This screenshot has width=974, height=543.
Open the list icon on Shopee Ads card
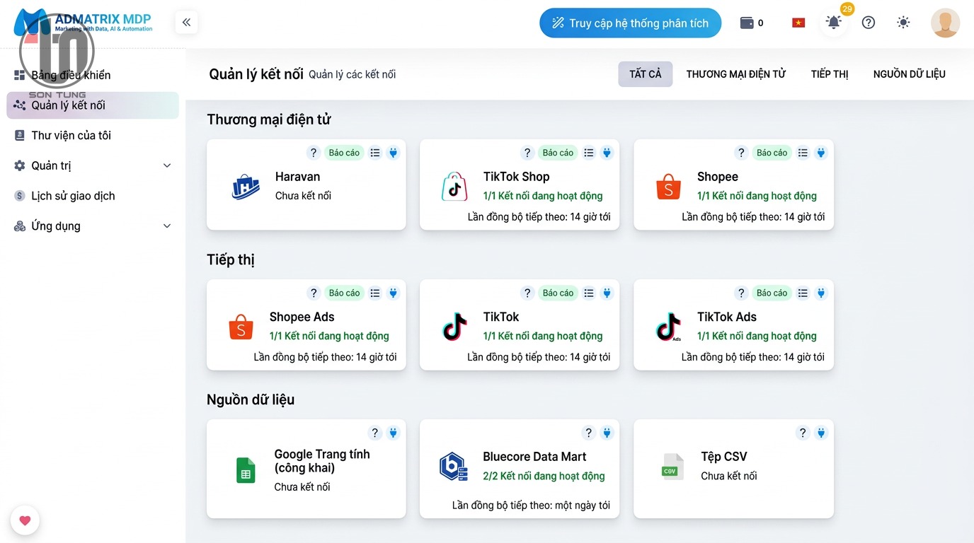click(x=375, y=293)
